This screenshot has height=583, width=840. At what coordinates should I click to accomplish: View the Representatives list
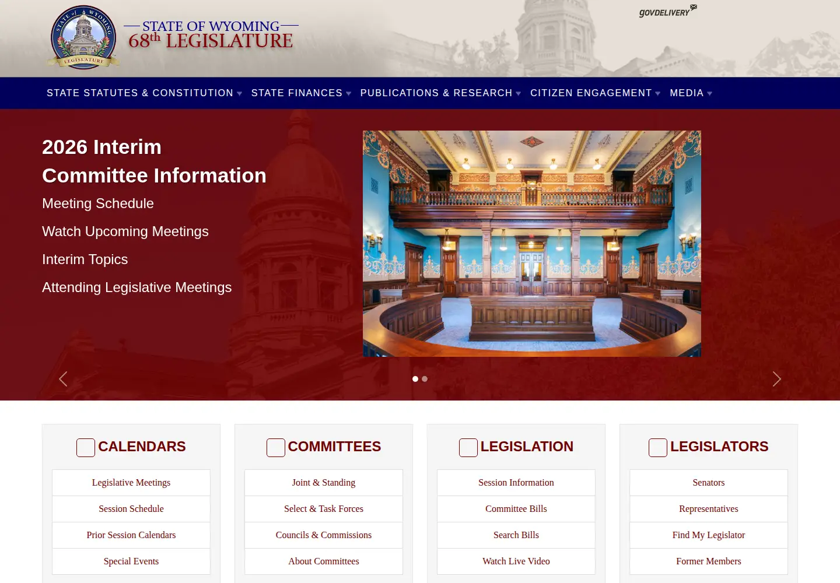point(709,509)
